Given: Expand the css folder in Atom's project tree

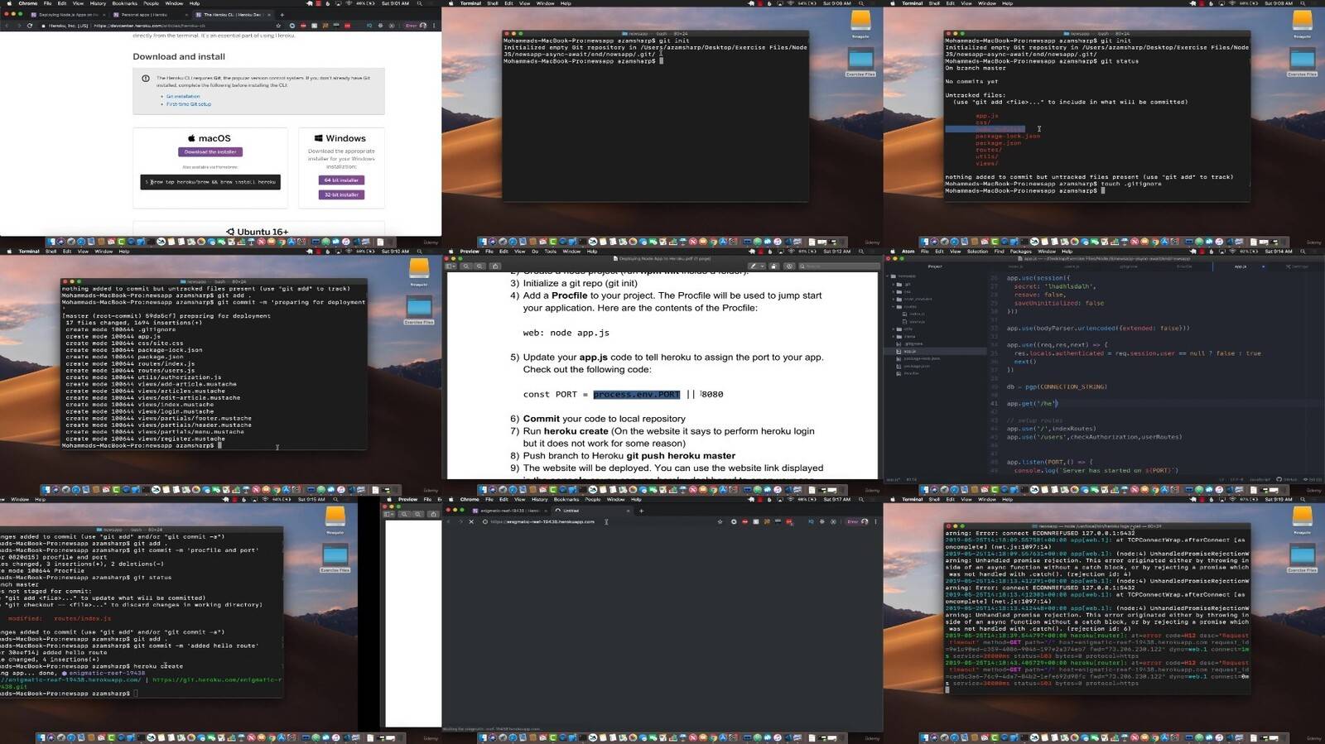Looking at the screenshot, I should [x=893, y=292].
